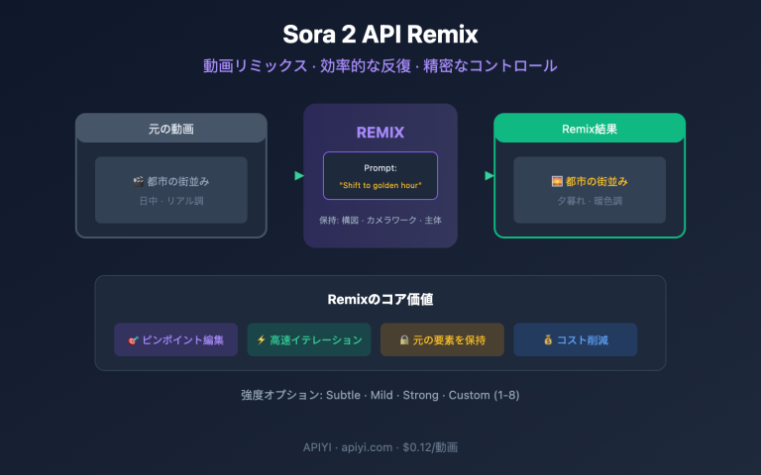Screen dimensions: 761x475
Task: Click the 夕暮れ · 暖色調 caption
Action: [x=590, y=201]
